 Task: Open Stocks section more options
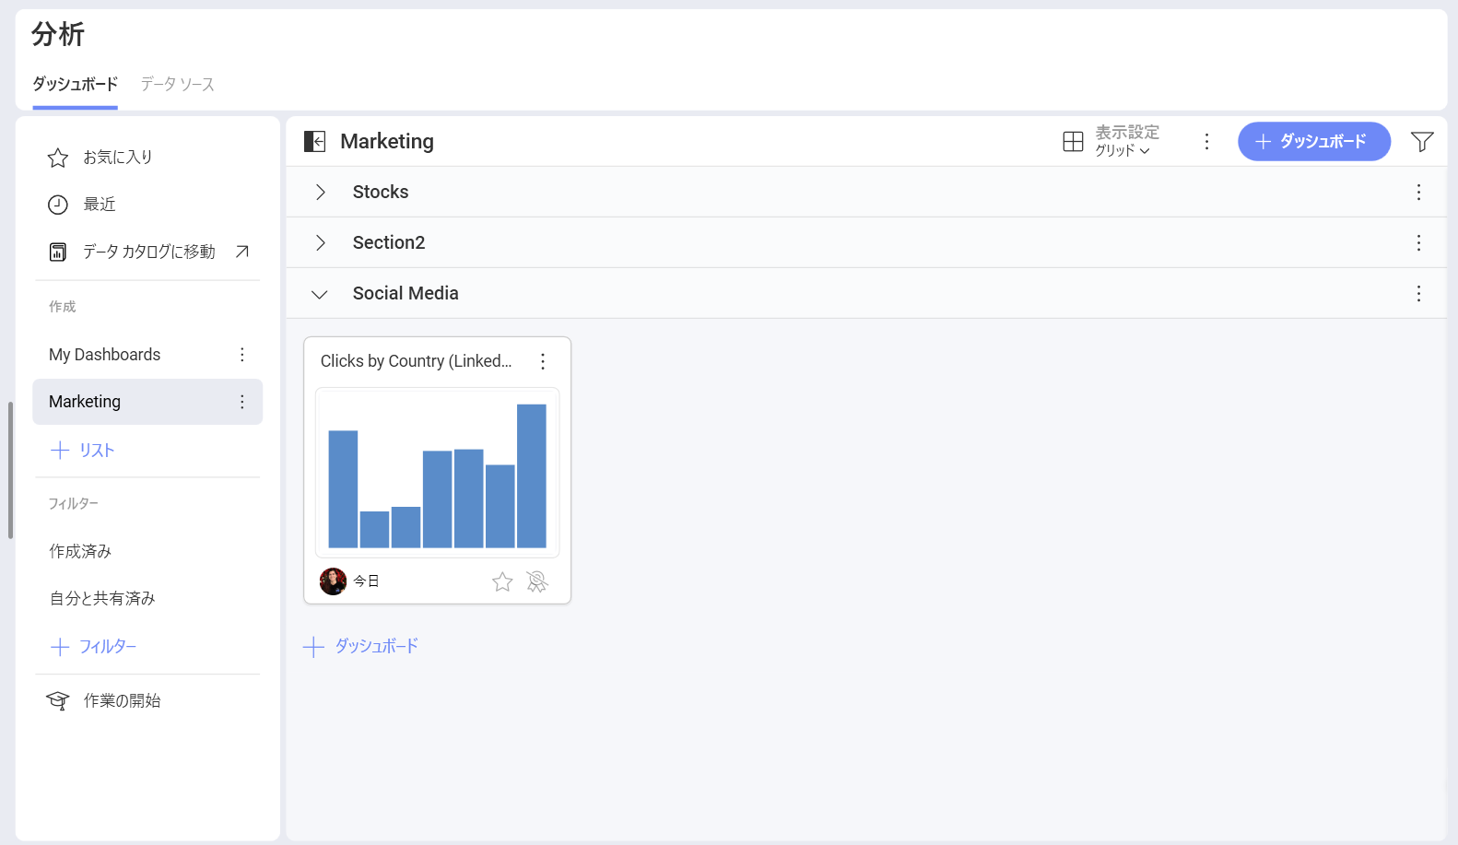(x=1418, y=192)
